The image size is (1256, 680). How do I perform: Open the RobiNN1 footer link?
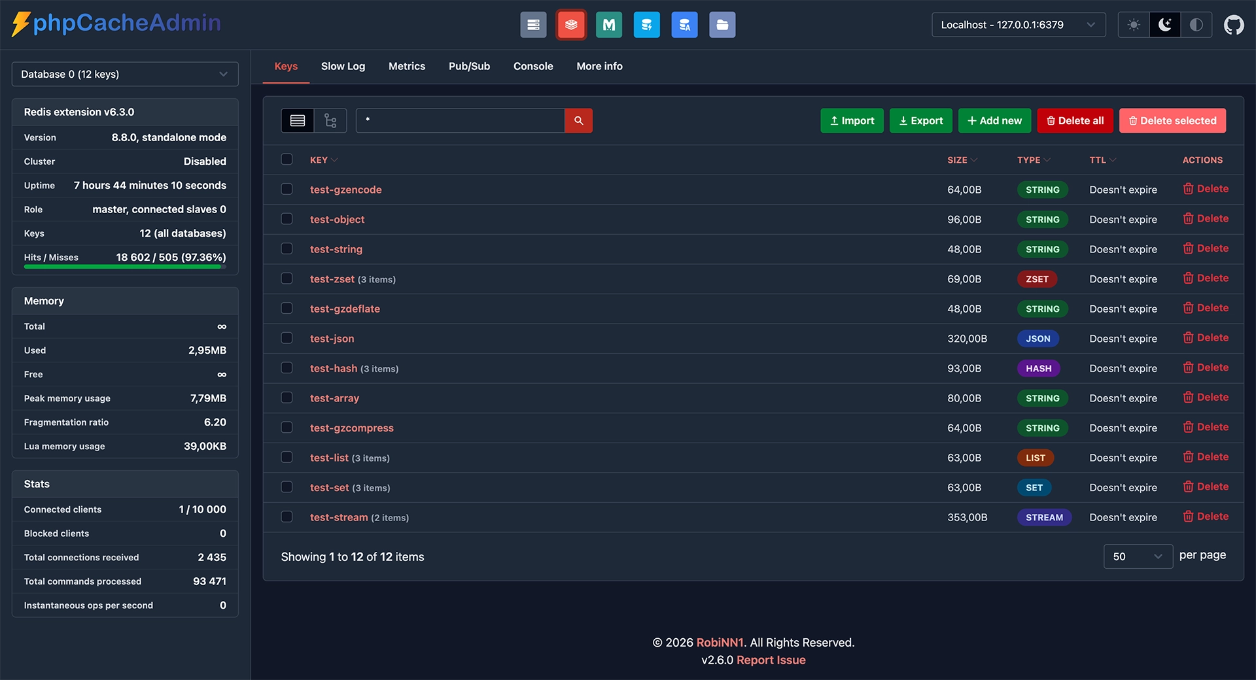coord(720,643)
